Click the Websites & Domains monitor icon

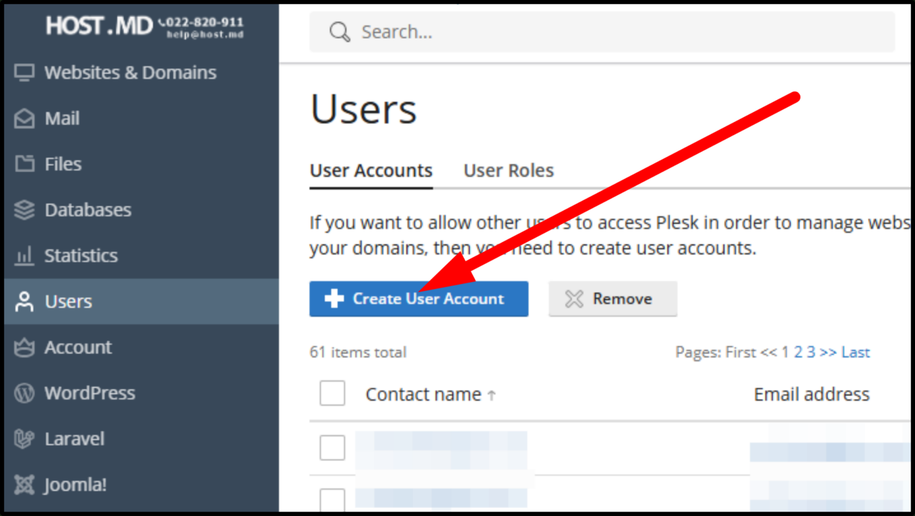click(x=24, y=72)
